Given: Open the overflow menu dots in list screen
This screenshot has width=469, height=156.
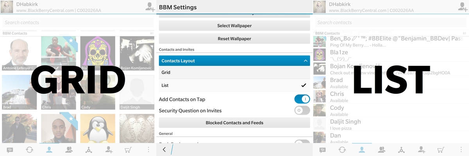Looking at the screenshot, I should (461, 150).
